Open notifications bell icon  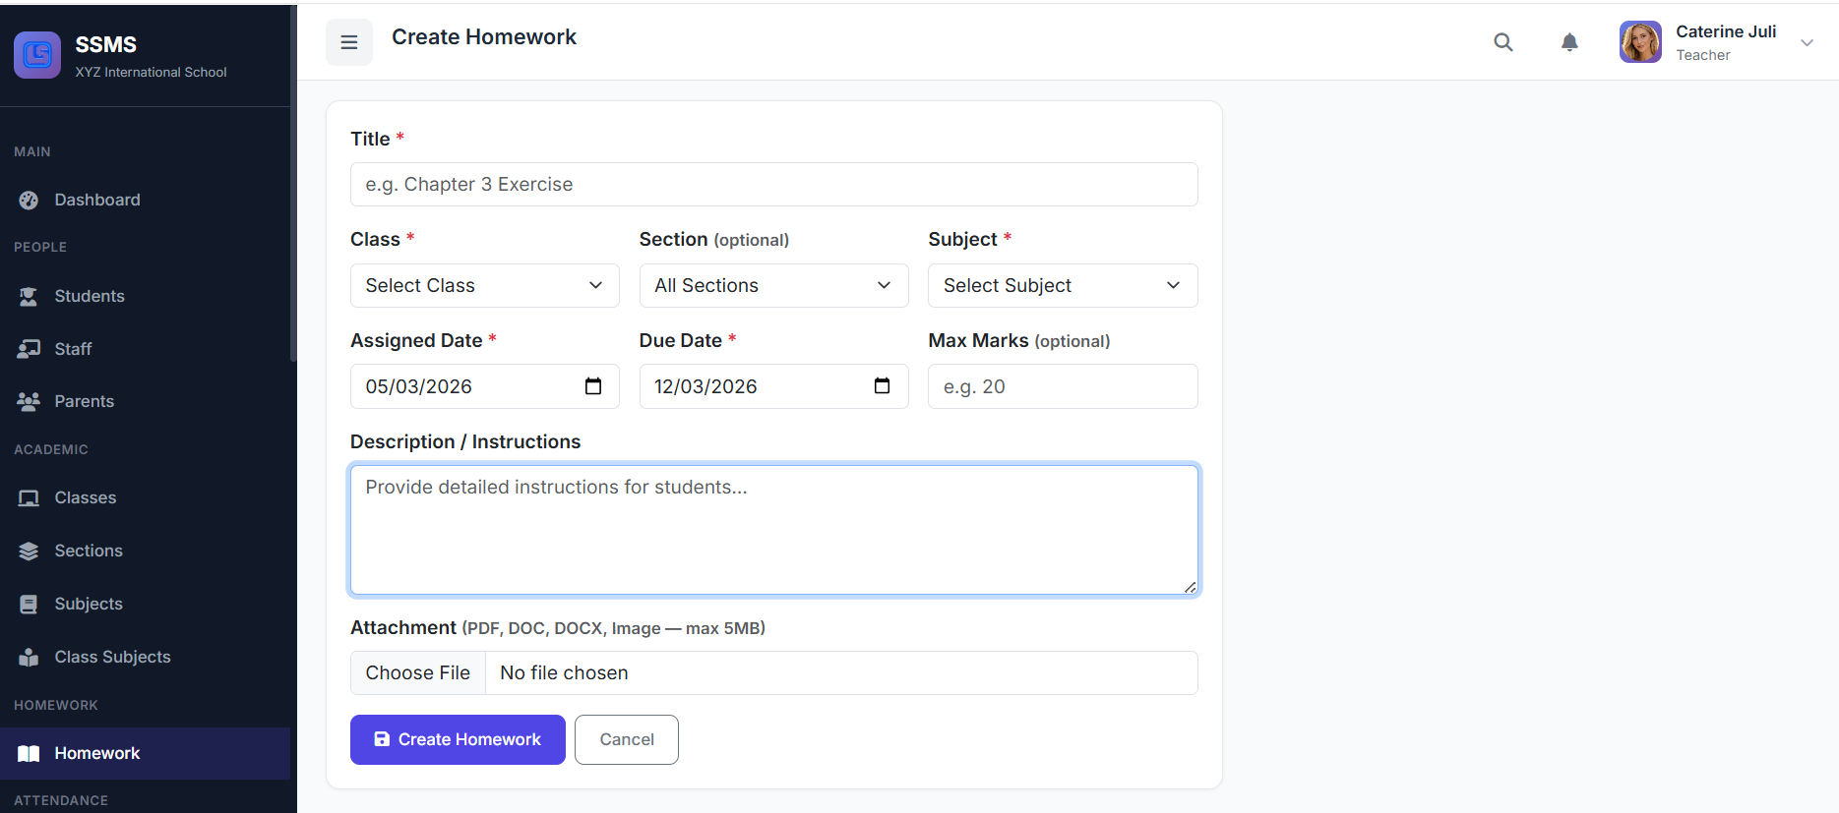pyautogui.click(x=1569, y=42)
